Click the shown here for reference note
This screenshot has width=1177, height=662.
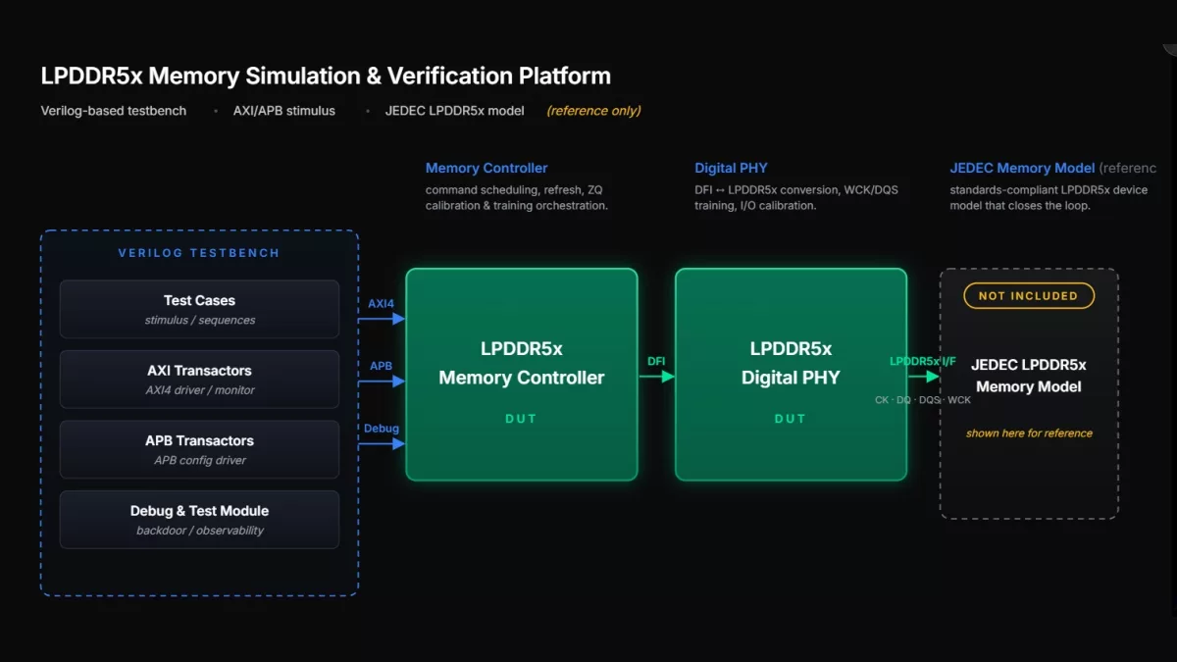[x=1029, y=433]
